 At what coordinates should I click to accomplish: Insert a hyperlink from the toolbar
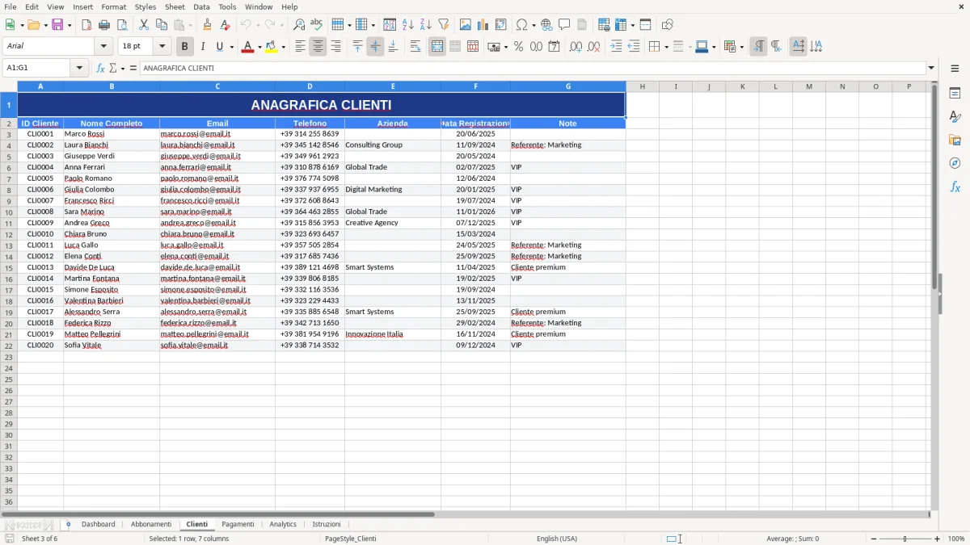coord(548,24)
